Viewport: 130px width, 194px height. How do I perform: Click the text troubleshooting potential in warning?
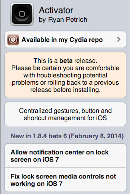click(x=65, y=75)
